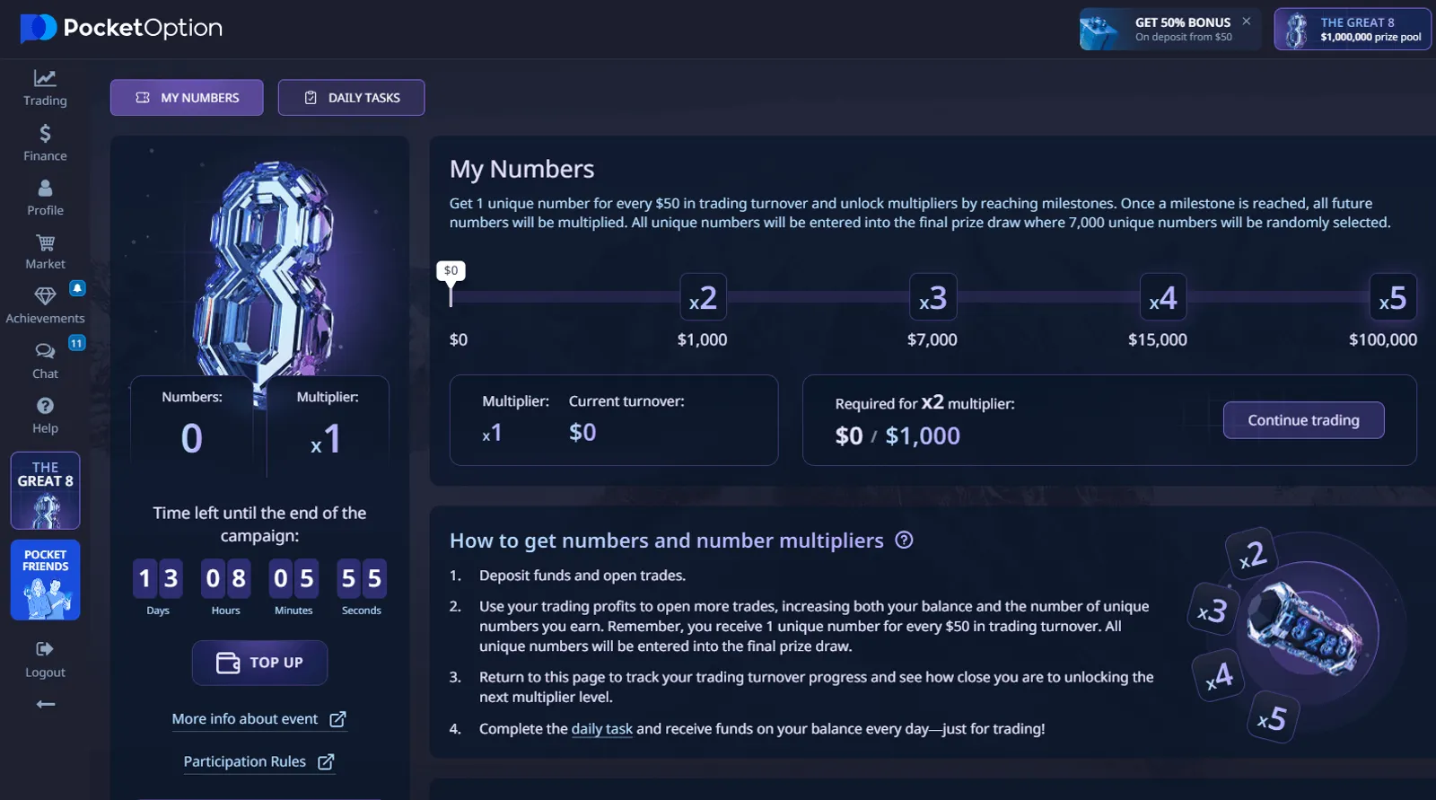
Task: Open Help question mark icon
Action: tap(45, 407)
